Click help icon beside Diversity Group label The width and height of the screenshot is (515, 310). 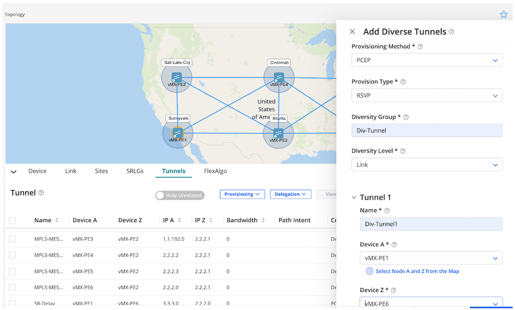[x=406, y=117]
